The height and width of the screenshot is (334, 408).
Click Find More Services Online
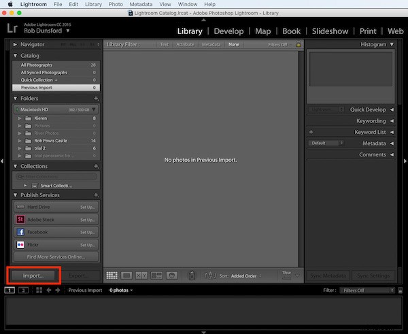click(x=55, y=256)
